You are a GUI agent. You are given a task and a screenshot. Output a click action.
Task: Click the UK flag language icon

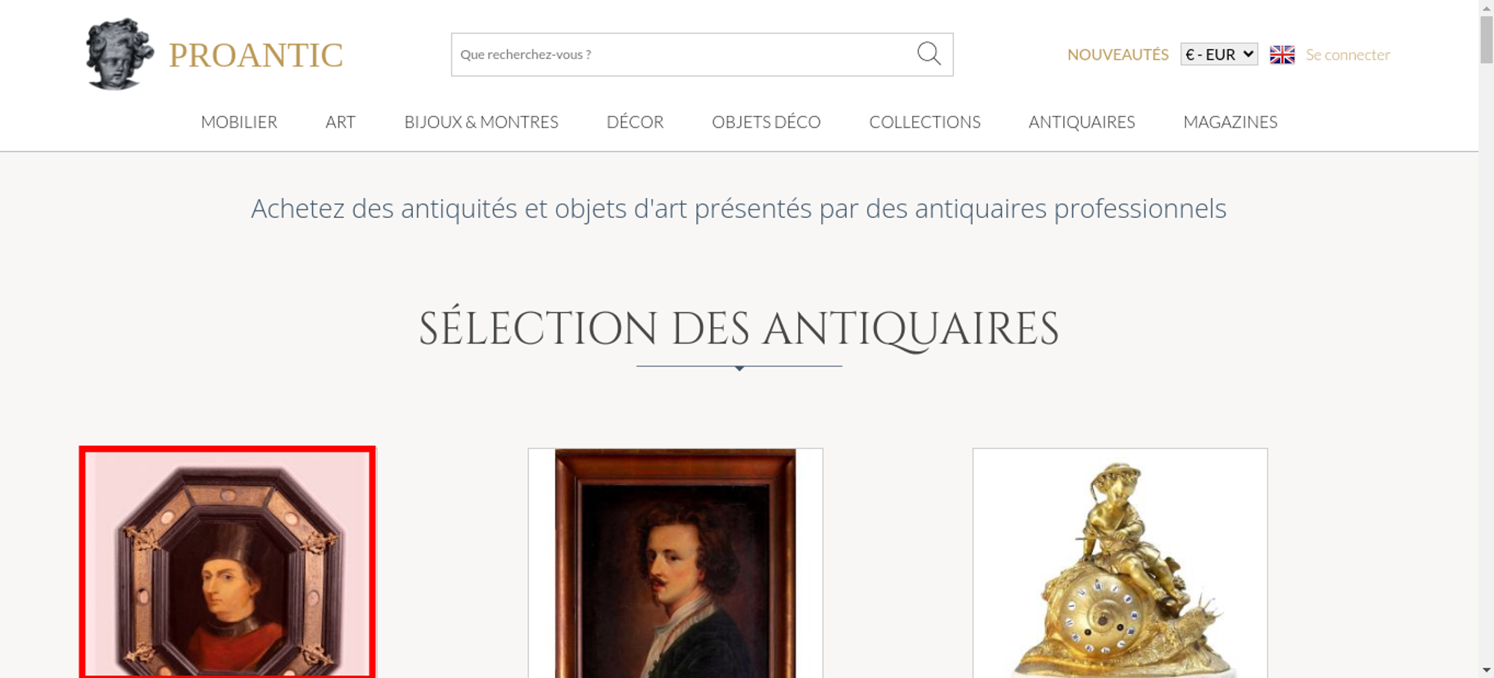(1282, 55)
